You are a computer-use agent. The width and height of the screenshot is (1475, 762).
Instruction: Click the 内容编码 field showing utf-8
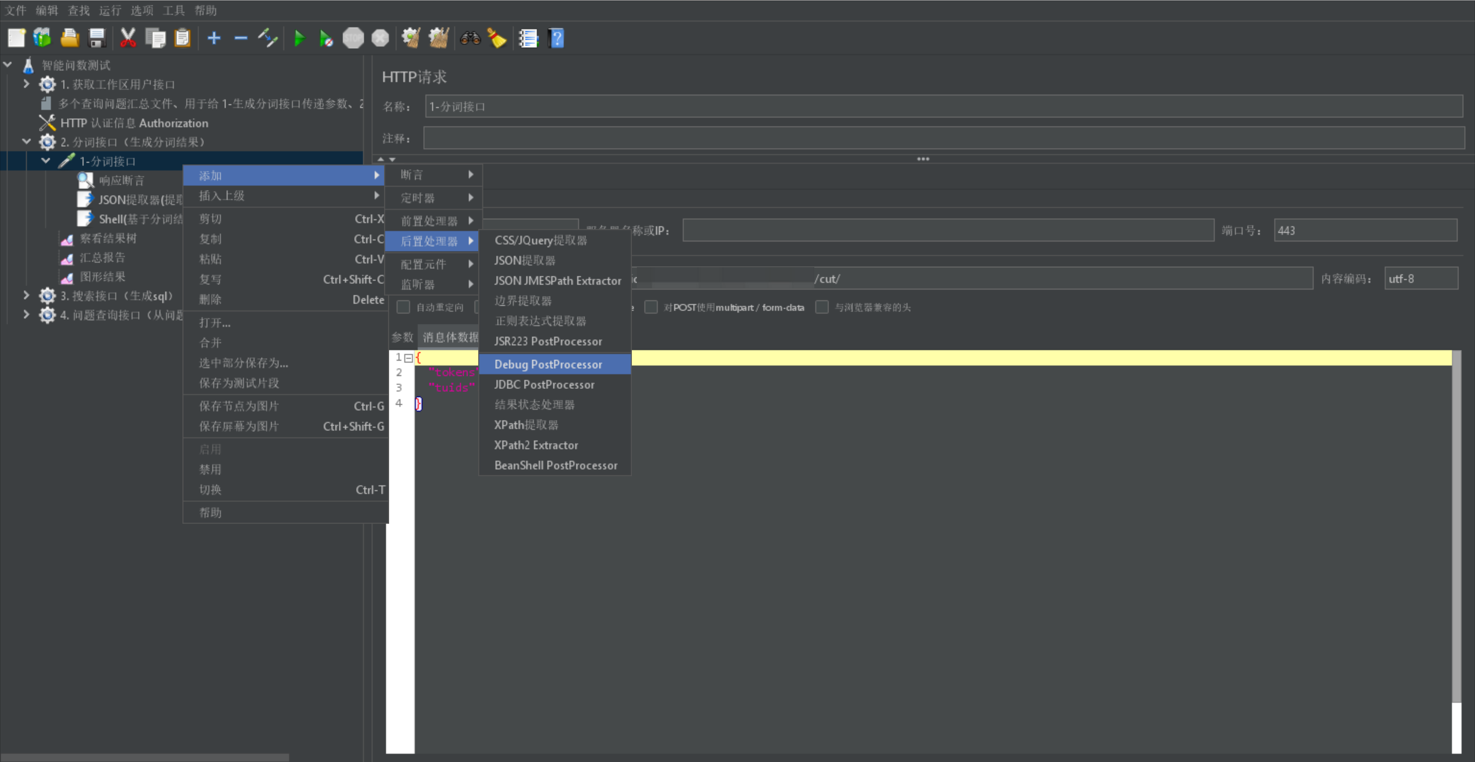tap(1420, 279)
